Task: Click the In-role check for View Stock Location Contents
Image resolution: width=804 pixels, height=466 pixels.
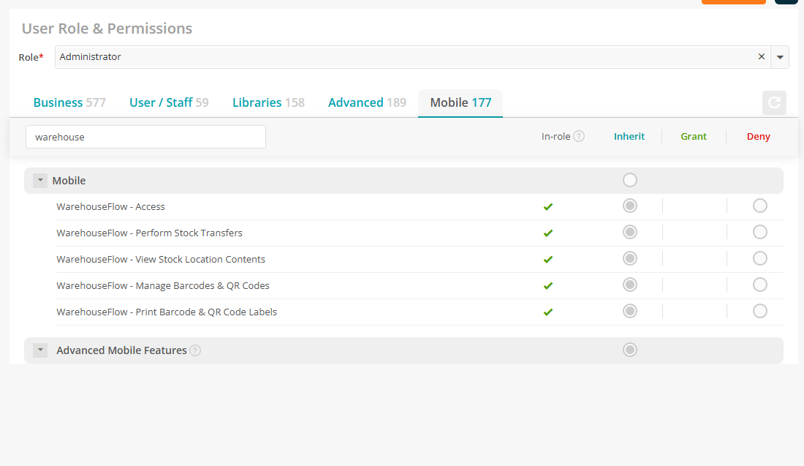Action: pos(548,260)
